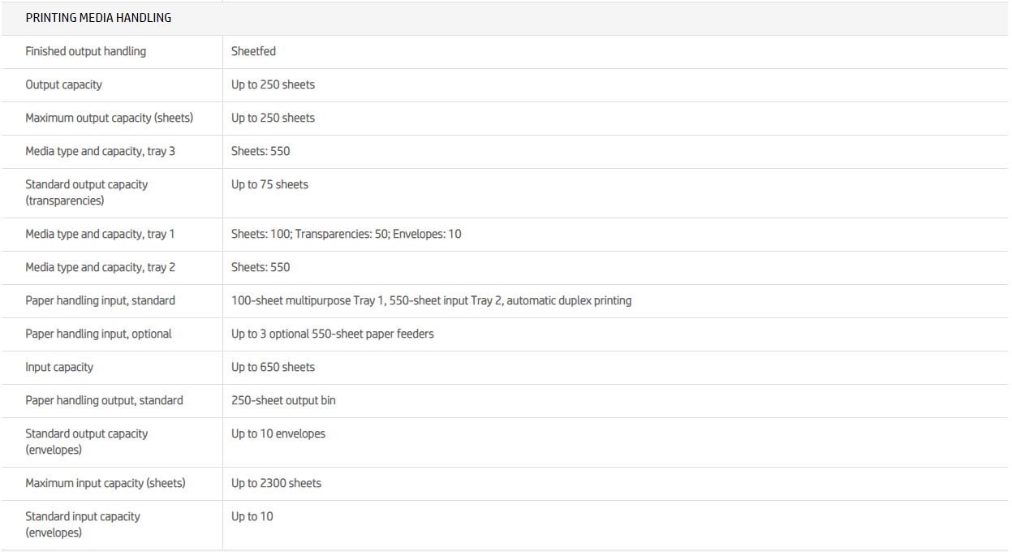
Task: Select Paper handling input, standard label
Action: [100, 300]
